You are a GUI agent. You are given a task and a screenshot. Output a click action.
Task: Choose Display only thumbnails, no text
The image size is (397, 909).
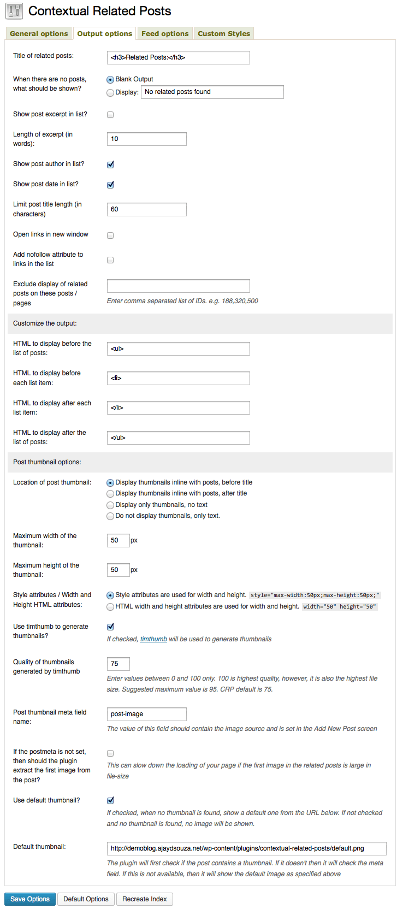[110, 505]
